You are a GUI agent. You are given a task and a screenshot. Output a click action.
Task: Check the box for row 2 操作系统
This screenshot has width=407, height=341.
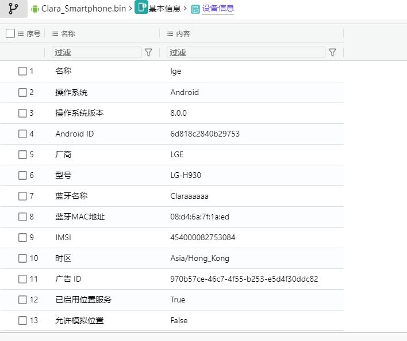(22, 92)
